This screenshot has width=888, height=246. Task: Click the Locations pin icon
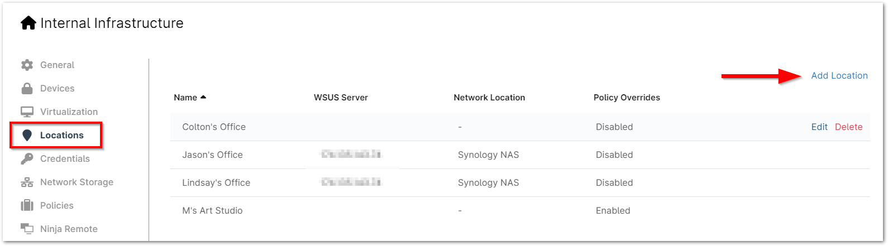(x=27, y=136)
